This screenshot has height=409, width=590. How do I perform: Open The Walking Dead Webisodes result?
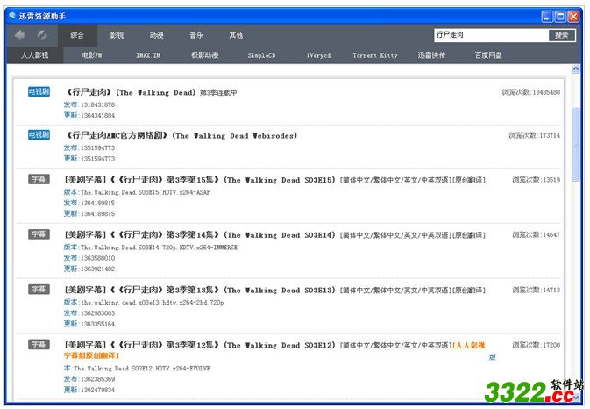181,135
